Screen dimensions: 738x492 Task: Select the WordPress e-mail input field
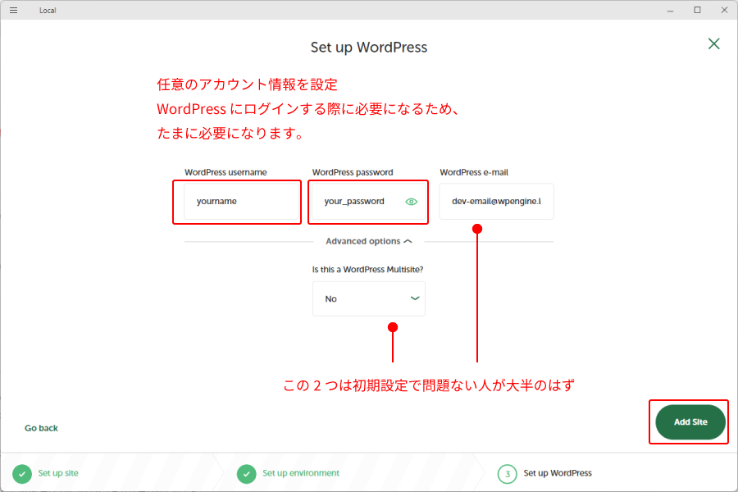496,202
